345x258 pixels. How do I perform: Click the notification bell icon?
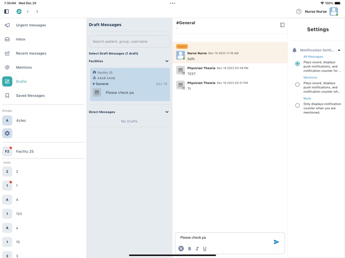click(x=294, y=50)
